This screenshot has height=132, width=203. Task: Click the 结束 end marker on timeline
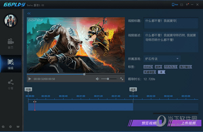click(133, 89)
